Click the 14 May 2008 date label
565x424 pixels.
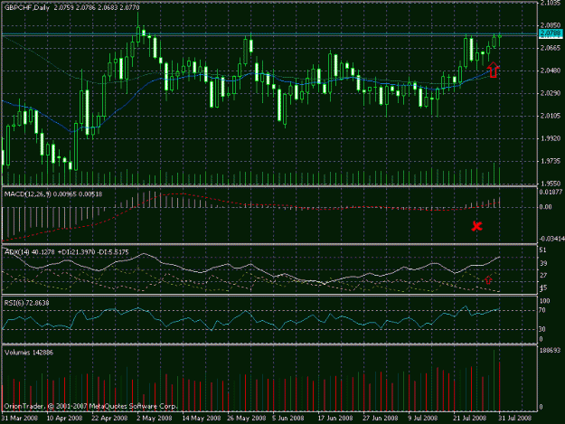point(202,419)
